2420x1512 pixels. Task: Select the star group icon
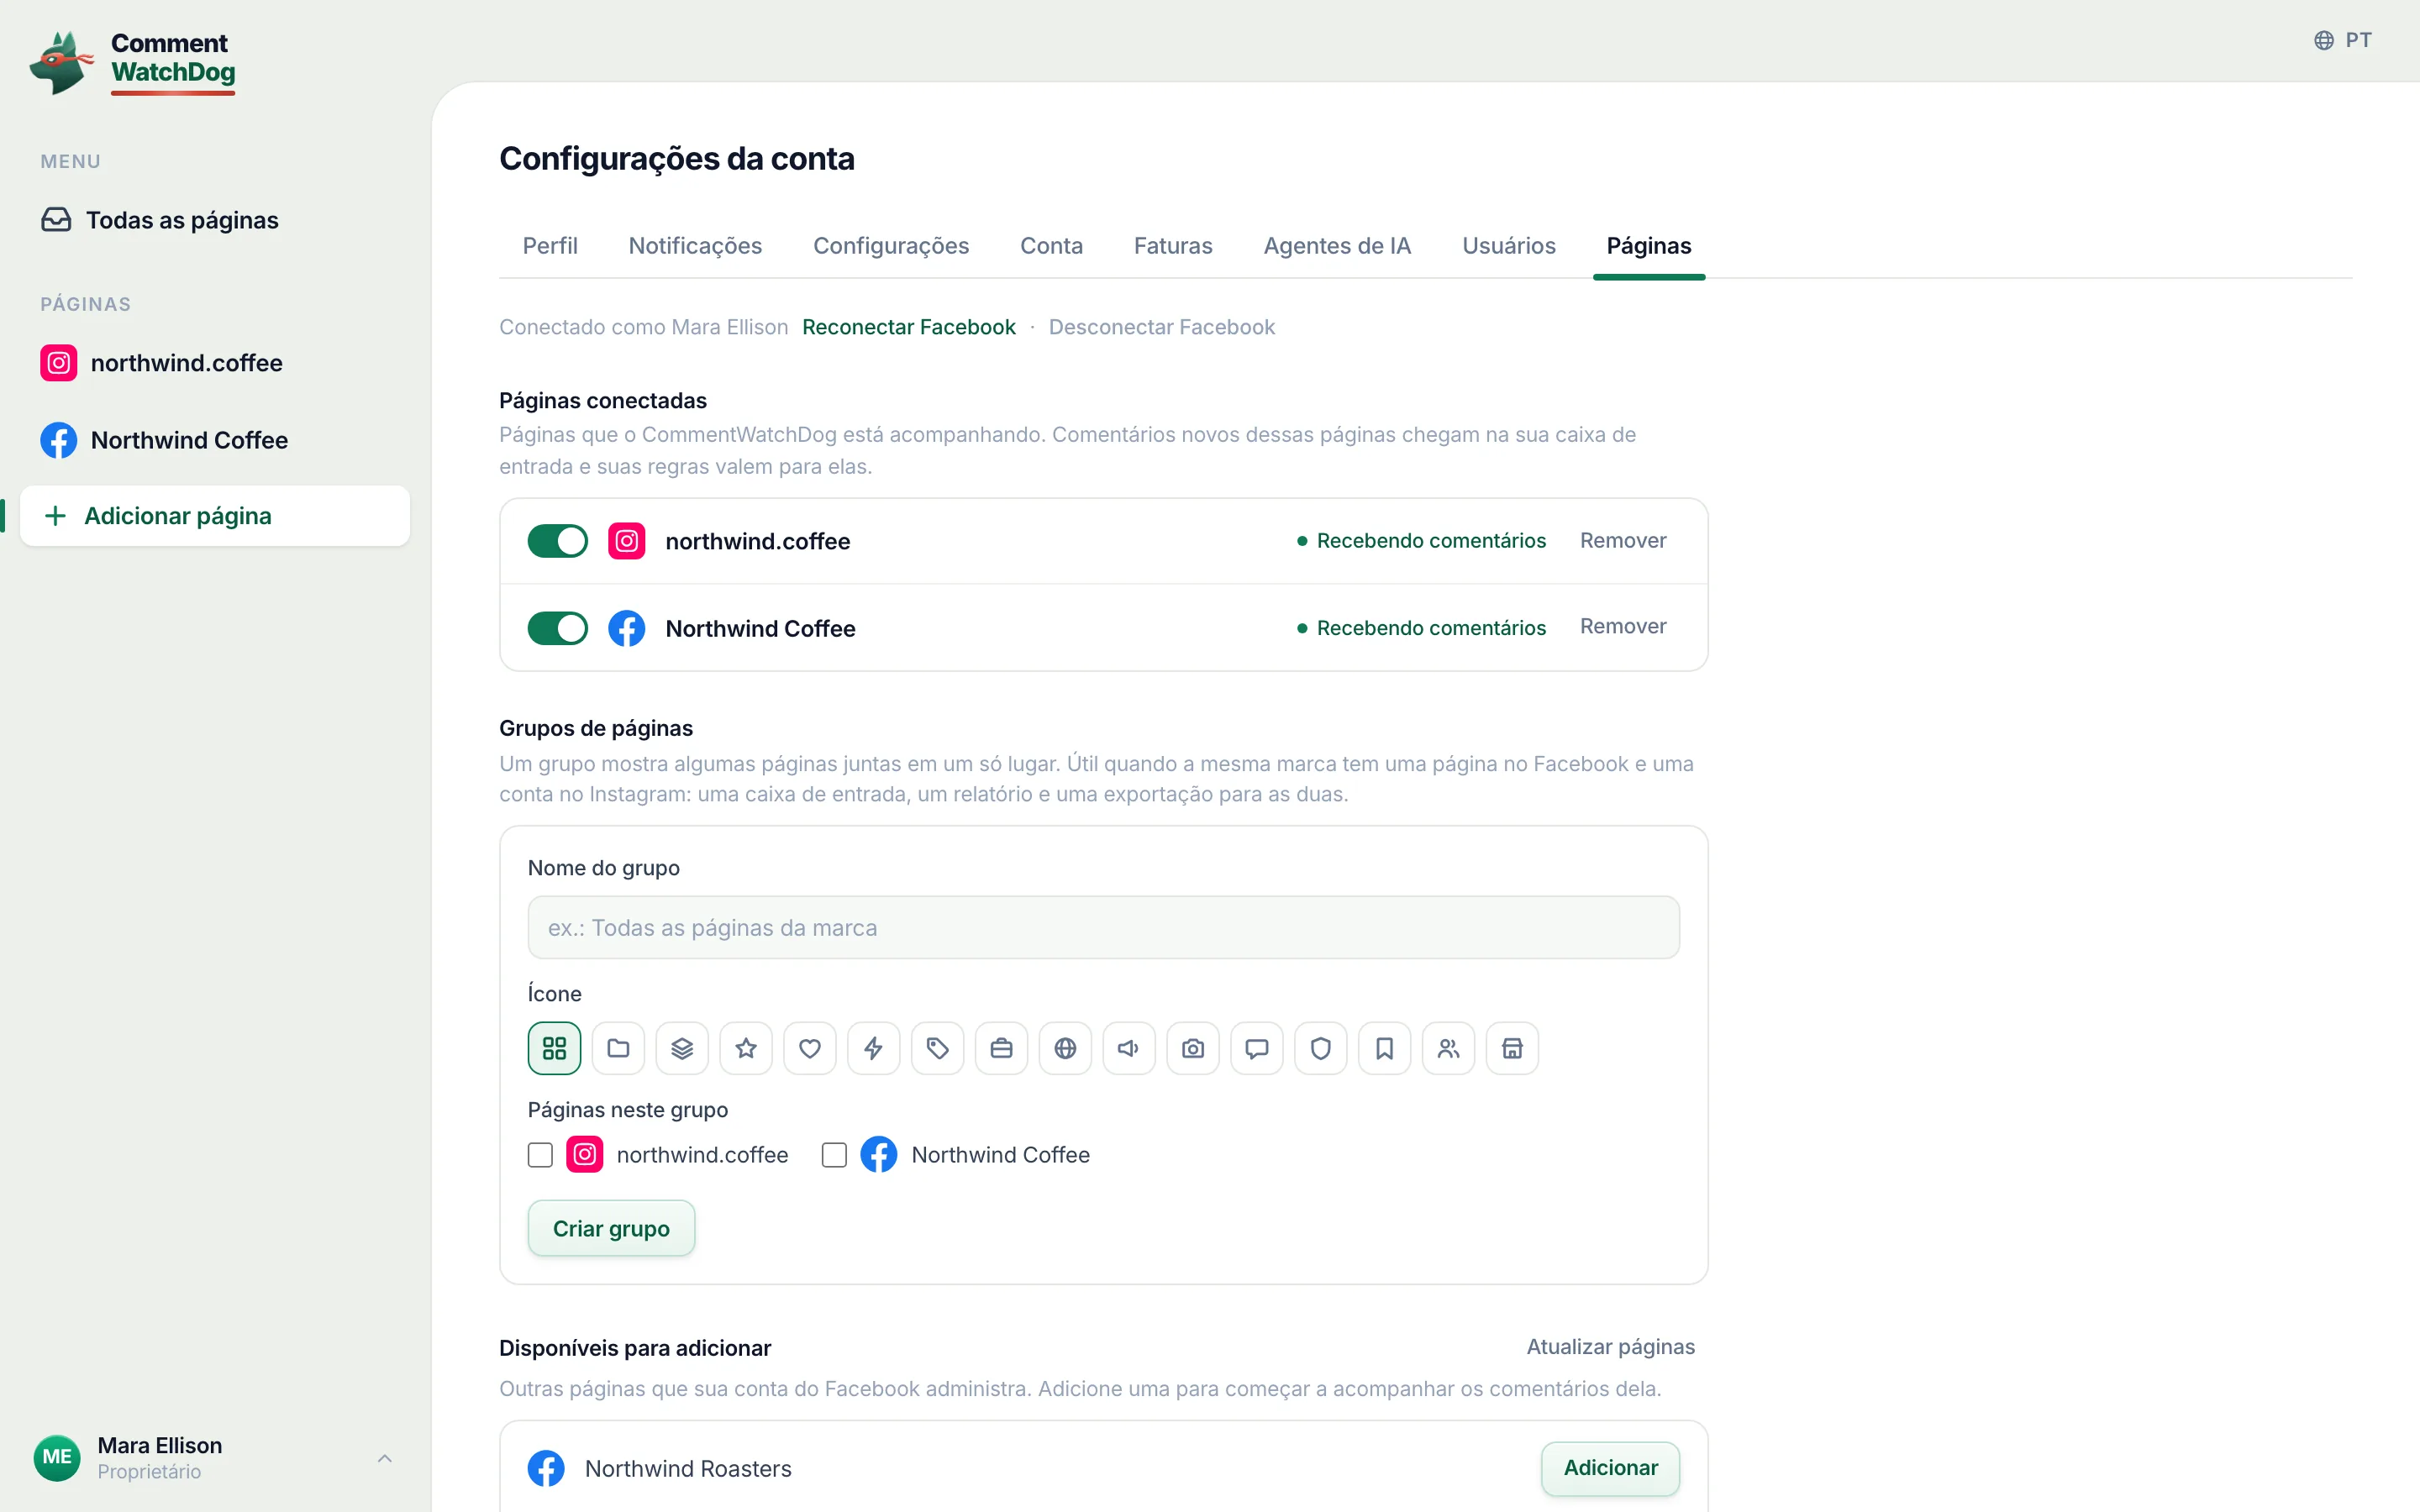(746, 1048)
